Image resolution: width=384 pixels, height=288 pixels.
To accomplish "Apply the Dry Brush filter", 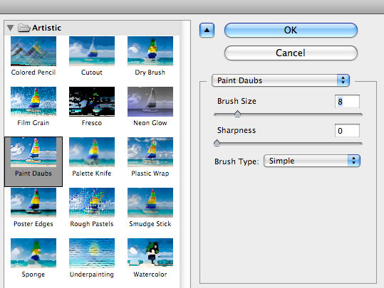I will click(150, 51).
